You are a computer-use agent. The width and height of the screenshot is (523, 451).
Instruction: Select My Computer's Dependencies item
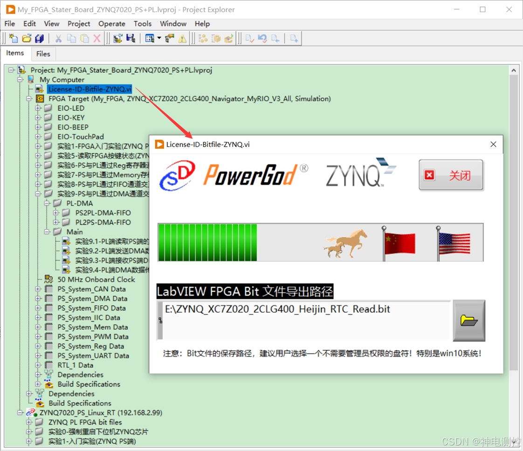click(71, 394)
